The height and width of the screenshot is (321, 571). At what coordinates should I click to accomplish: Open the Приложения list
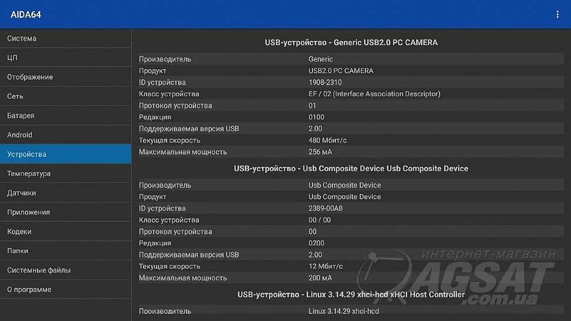click(65, 212)
